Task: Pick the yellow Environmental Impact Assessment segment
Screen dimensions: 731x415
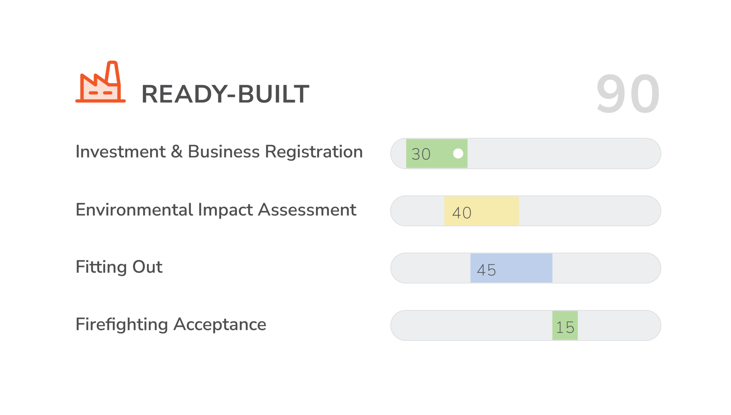Action: 494,211
